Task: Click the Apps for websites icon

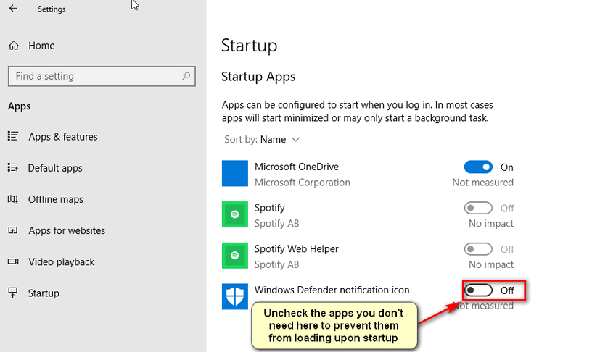Action: click(x=13, y=230)
